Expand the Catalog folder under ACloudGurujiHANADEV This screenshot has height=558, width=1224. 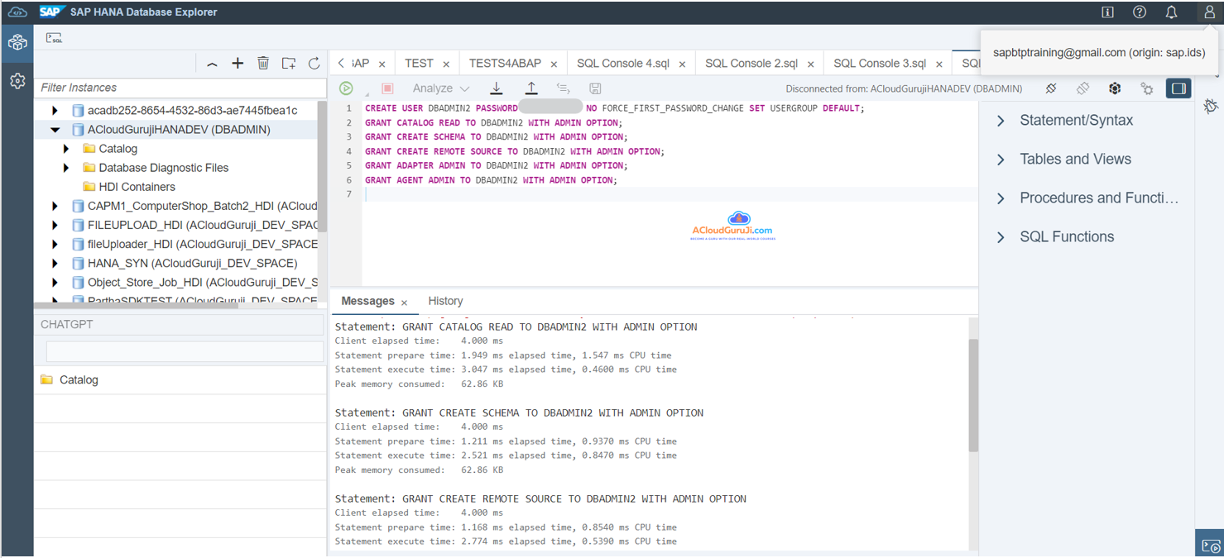click(x=67, y=149)
